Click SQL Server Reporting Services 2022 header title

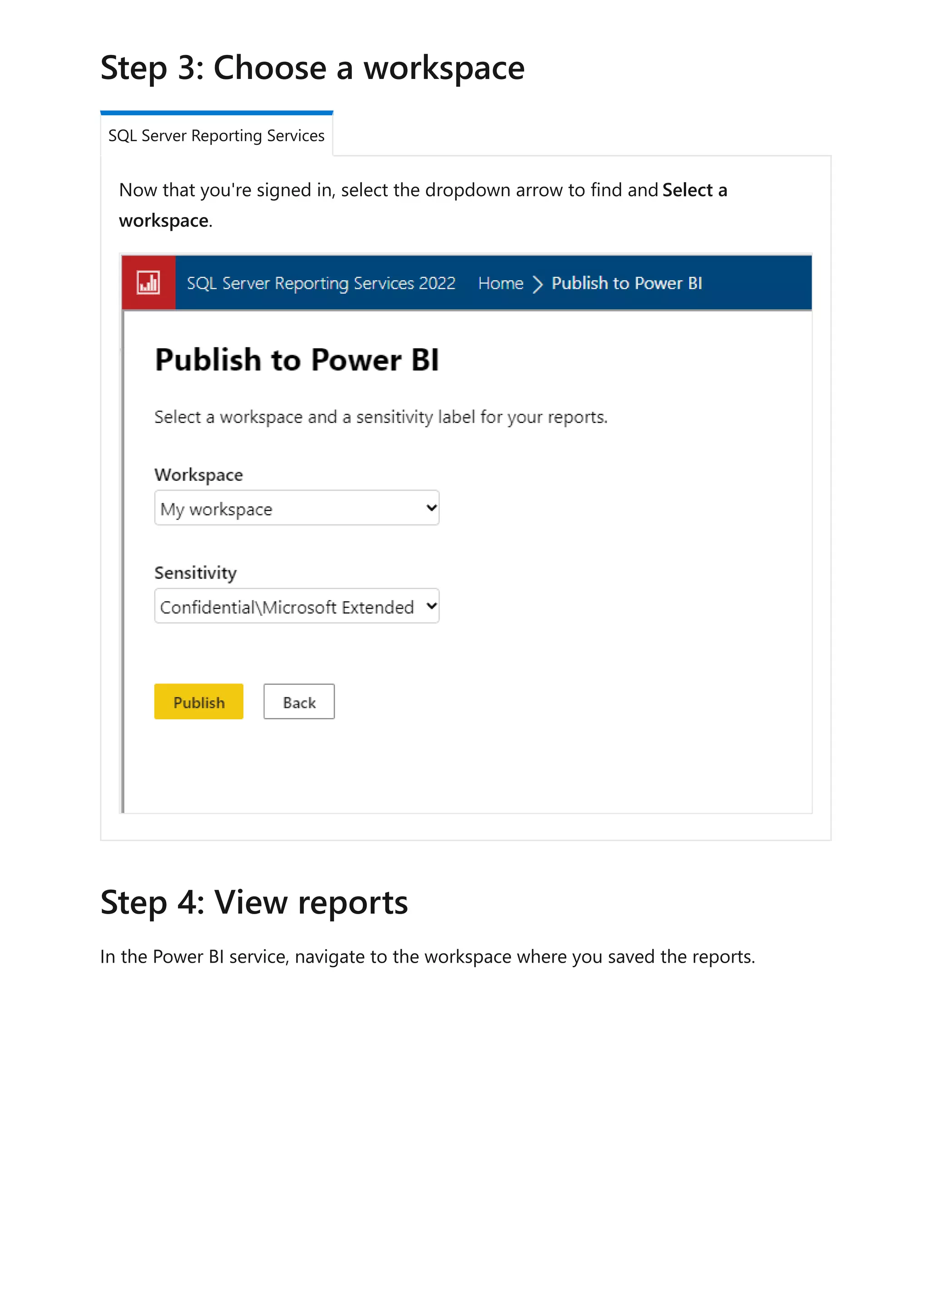click(x=321, y=283)
